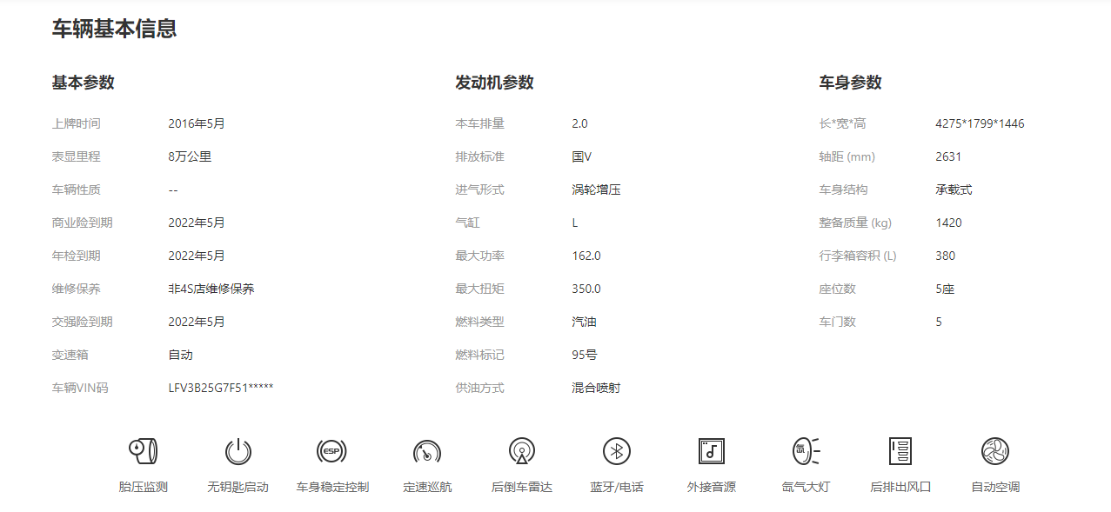Select the 车身参数 section title
1111x512 pixels.
(x=850, y=83)
